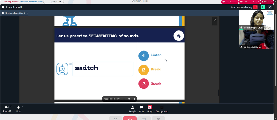277x120 pixels.
Task: Open the Screen share three-dots menu
Action: pyautogui.click(x=27, y=13)
